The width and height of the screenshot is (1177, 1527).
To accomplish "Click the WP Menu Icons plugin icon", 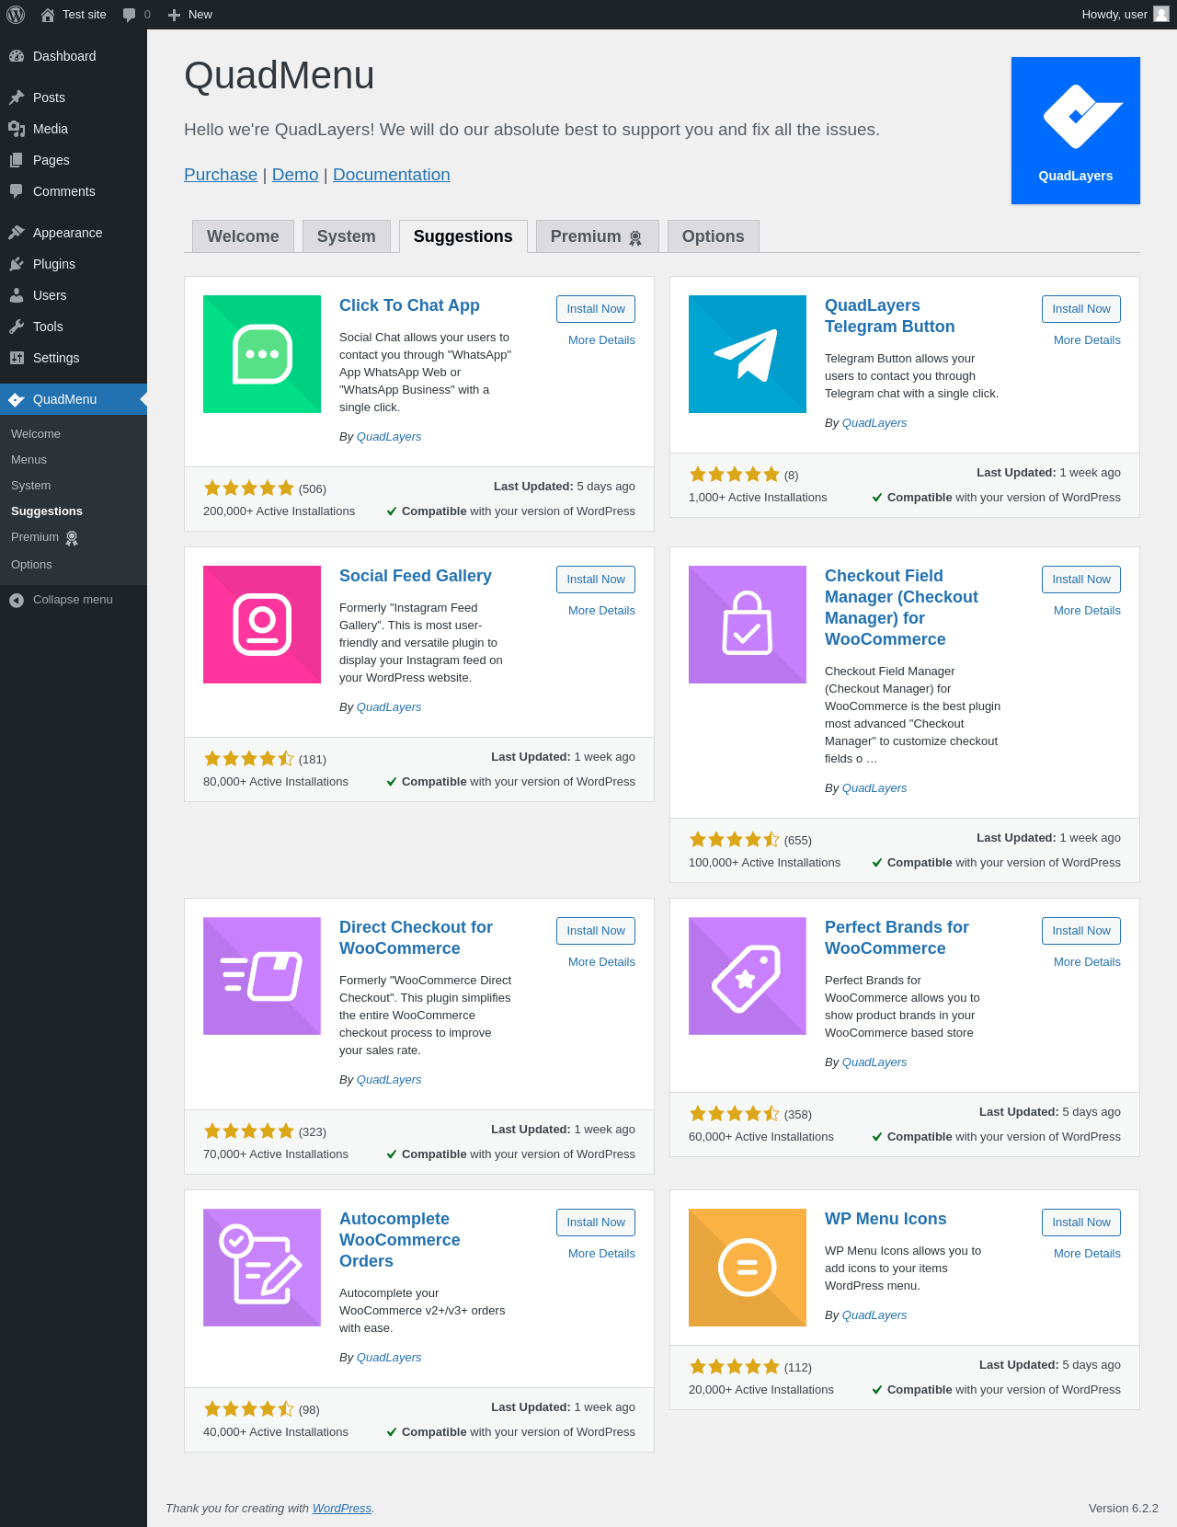I will pyautogui.click(x=748, y=1268).
